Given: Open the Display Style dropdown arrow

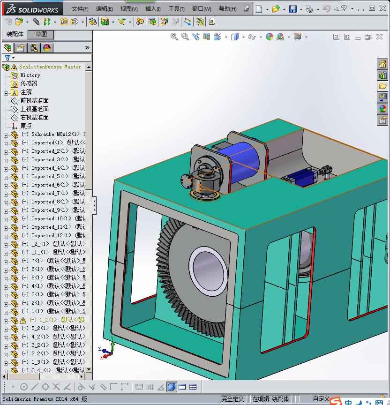Looking at the screenshot, I should (x=243, y=37).
